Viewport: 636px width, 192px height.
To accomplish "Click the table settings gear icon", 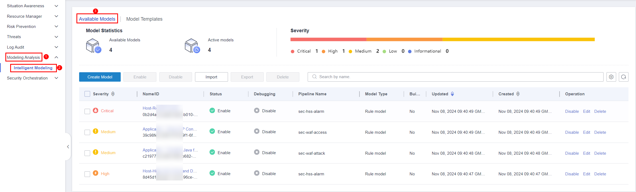I will click(611, 77).
